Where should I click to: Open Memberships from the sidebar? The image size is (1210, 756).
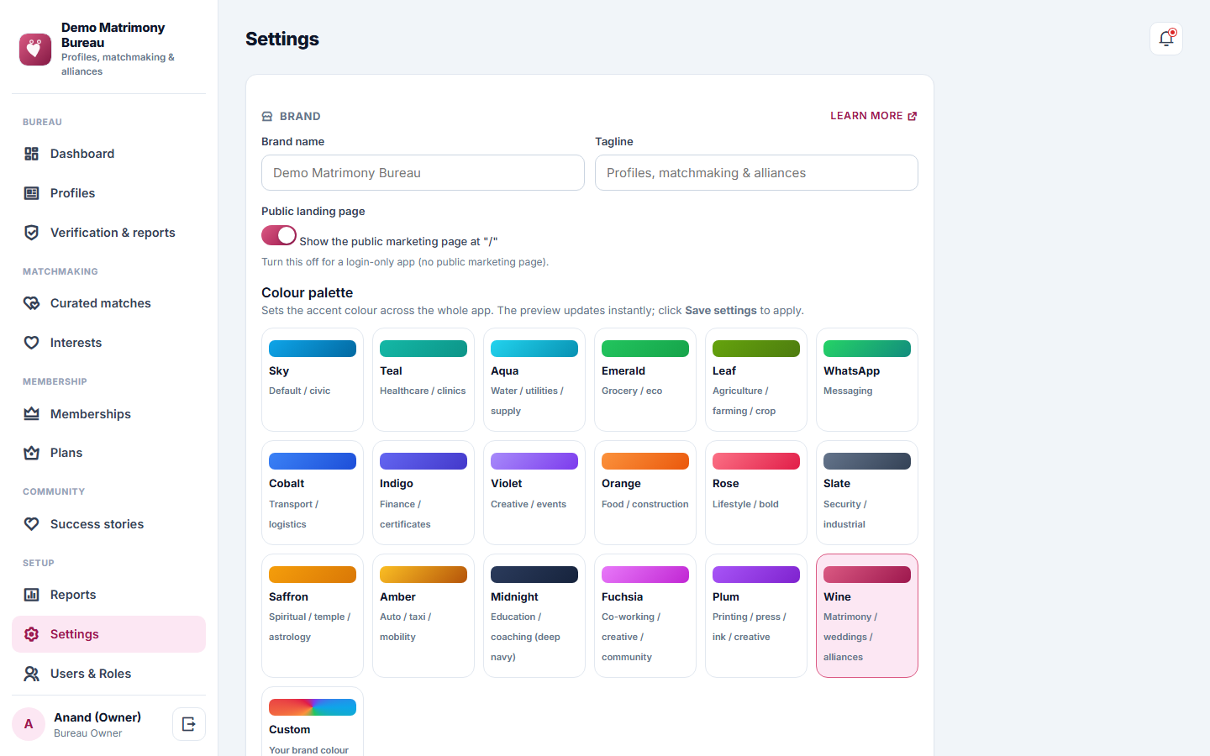[108, 414]
